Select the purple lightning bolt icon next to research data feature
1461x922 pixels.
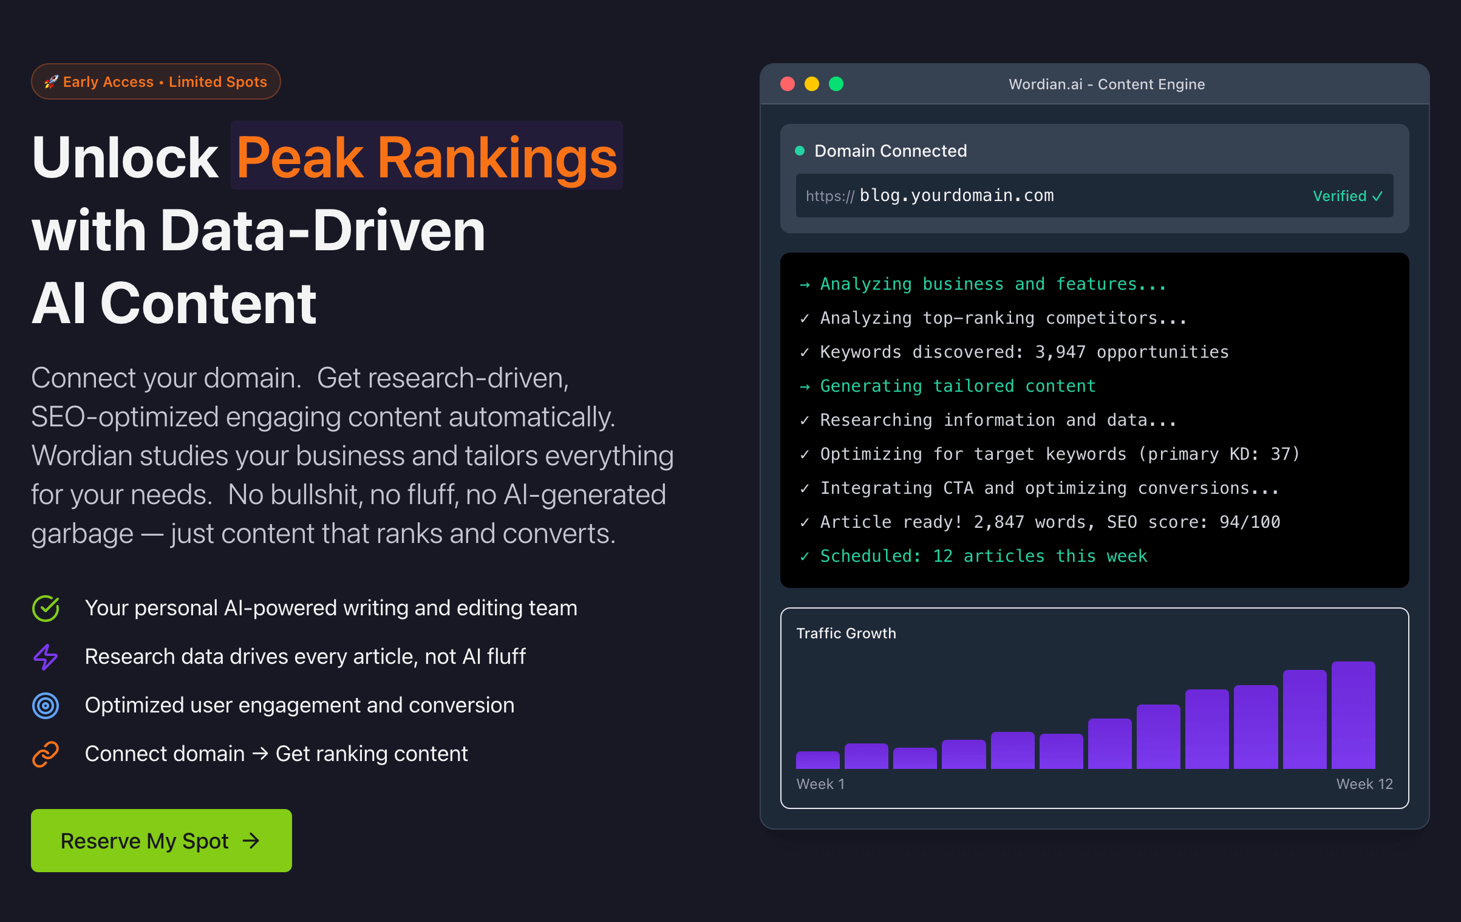coord(44,657)
